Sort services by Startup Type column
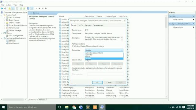196x110 pixels. coord(111,16)
